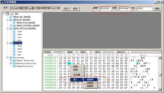Click the 打开 button
The width and height of the screenshot is (164, 93).
click(66, 9)
